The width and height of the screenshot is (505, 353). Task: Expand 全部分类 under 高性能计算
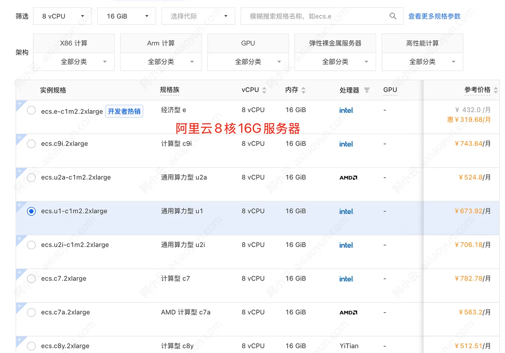click(422, 62)
